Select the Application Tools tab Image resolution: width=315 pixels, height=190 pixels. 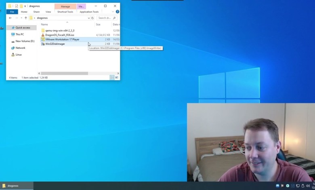(x=89, y=12)
